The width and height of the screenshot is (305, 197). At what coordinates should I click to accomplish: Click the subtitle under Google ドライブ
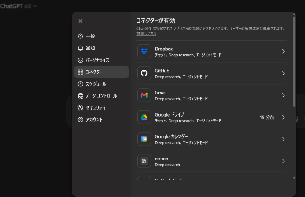[188, 121]
